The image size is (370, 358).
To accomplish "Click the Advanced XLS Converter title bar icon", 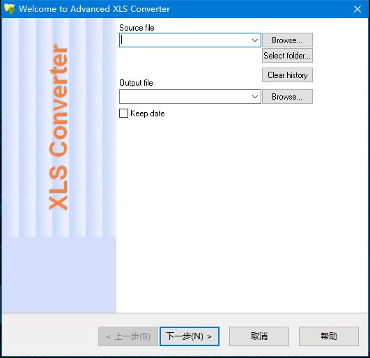I will point(10,9).
